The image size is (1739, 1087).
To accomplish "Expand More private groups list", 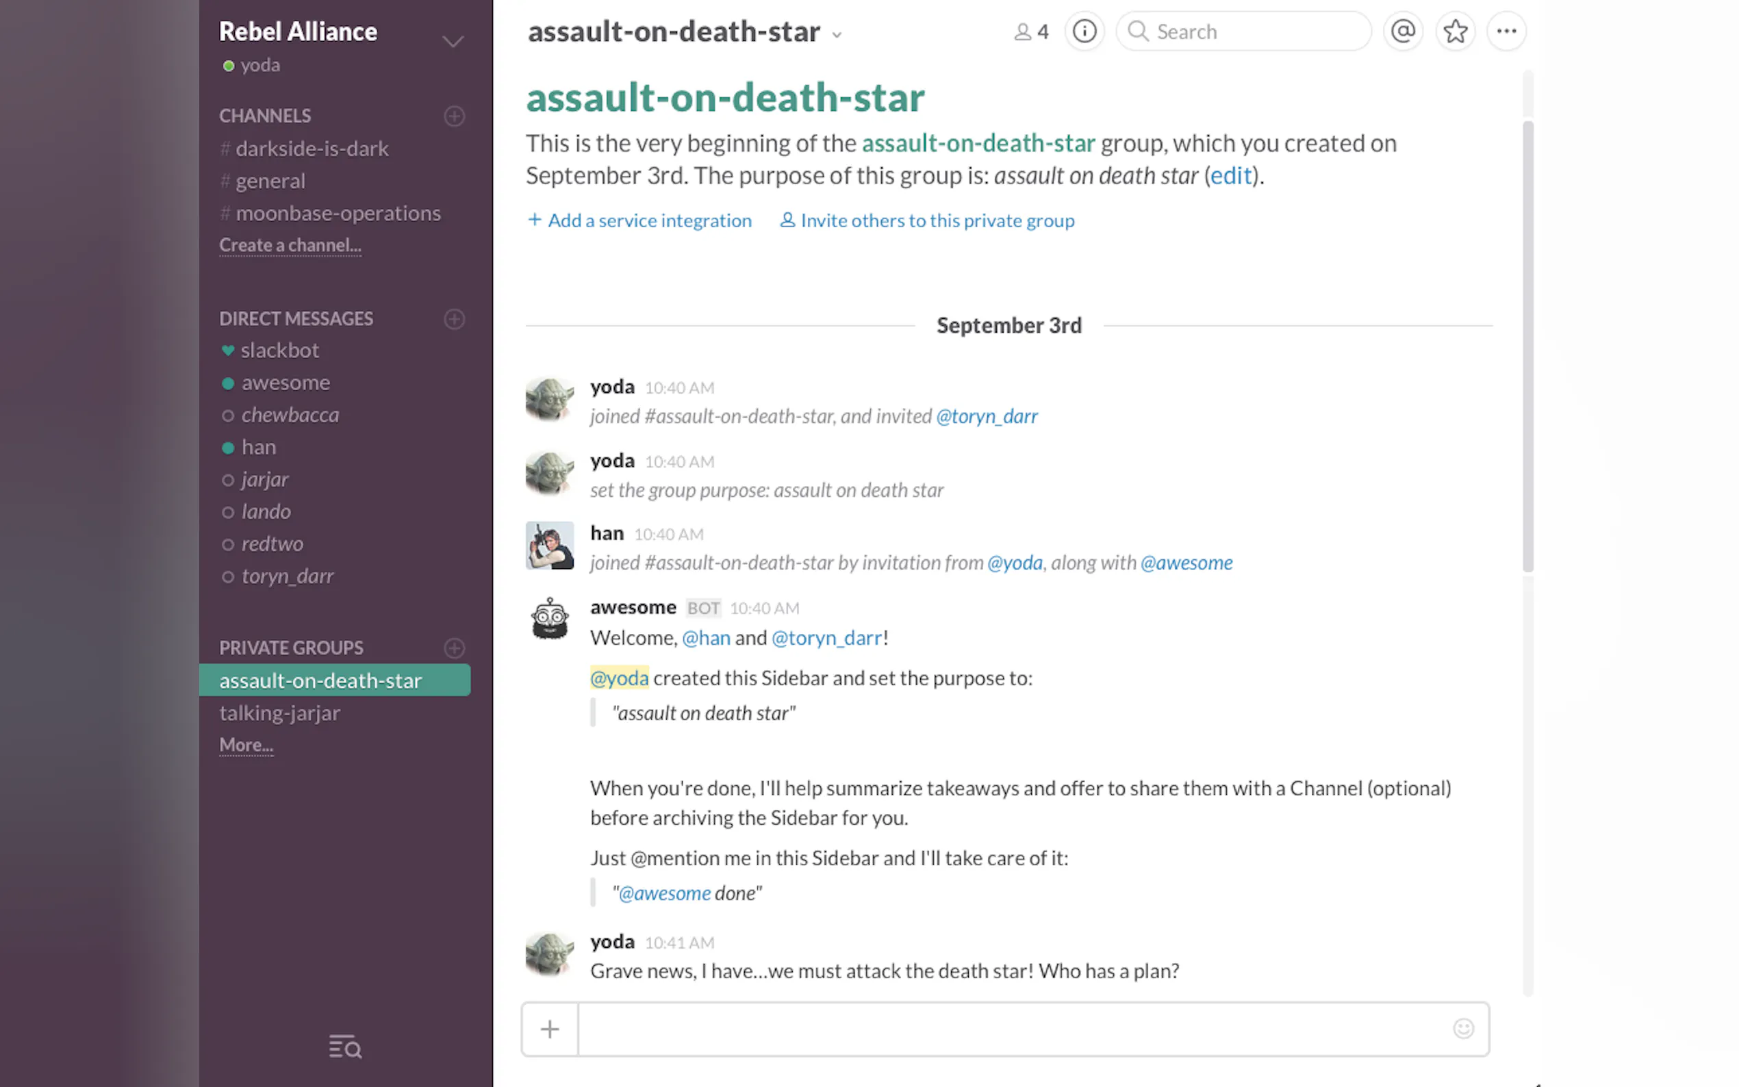I will (x=246, y=745).
